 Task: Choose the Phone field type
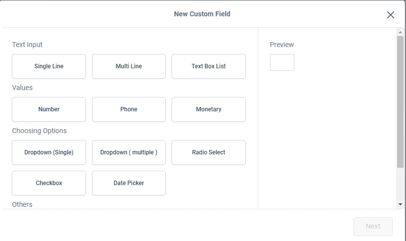coord(129,109)
